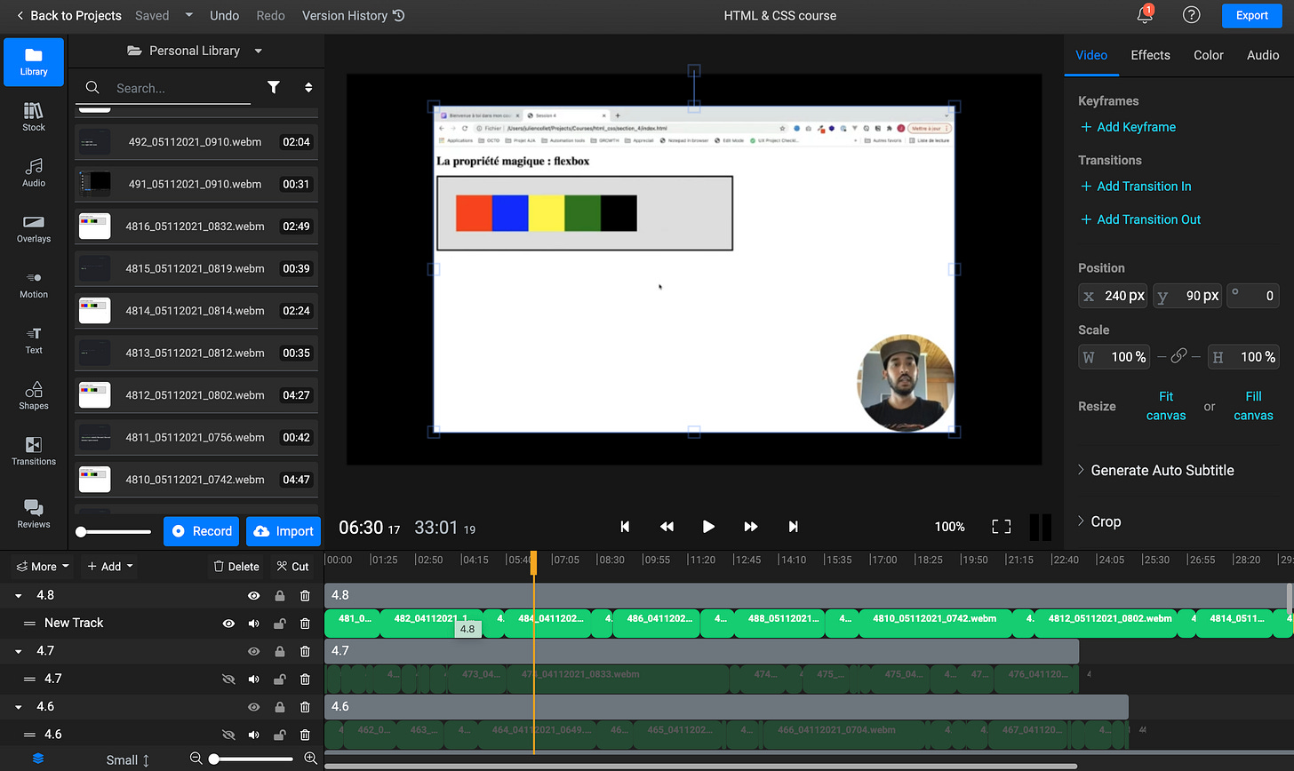
Task: Click the scale aspect link icon
Action: (1178, 356)
